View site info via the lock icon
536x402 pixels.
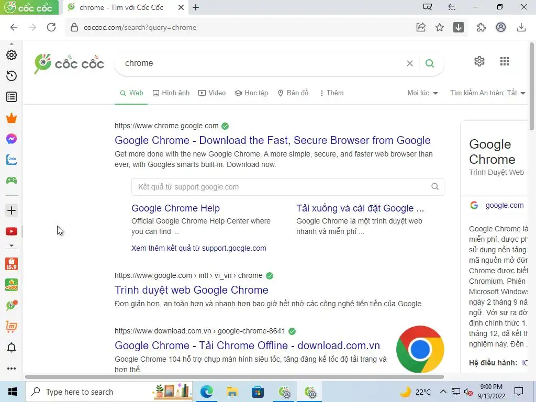(x=74, y=27)
